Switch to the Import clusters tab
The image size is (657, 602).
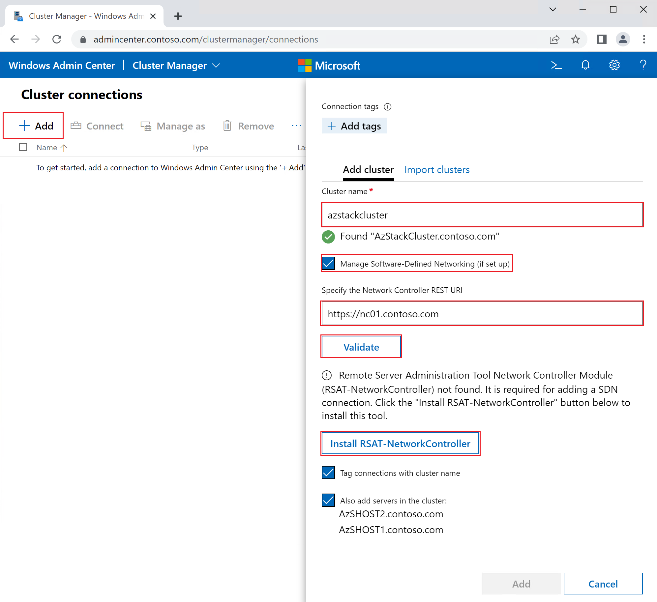tap(437, 170)
